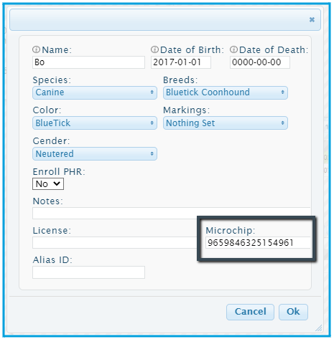Click the License text field

115,243
